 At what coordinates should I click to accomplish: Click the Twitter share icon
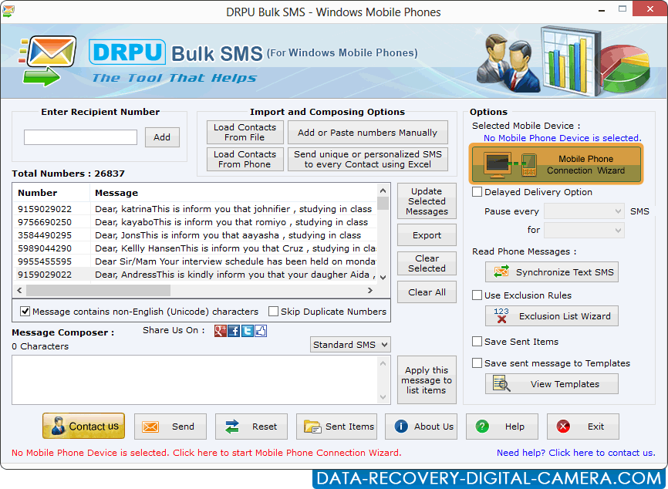[248, 331]
